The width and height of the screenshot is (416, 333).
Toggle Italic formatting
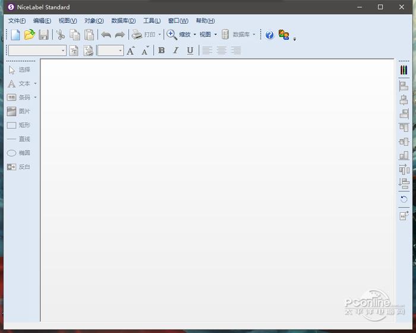tap(176, 50)
